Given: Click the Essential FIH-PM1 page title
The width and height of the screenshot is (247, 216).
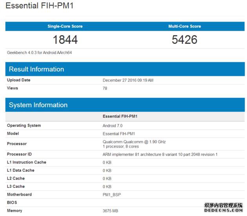Looking at the screenshot, I should point(40,6).
